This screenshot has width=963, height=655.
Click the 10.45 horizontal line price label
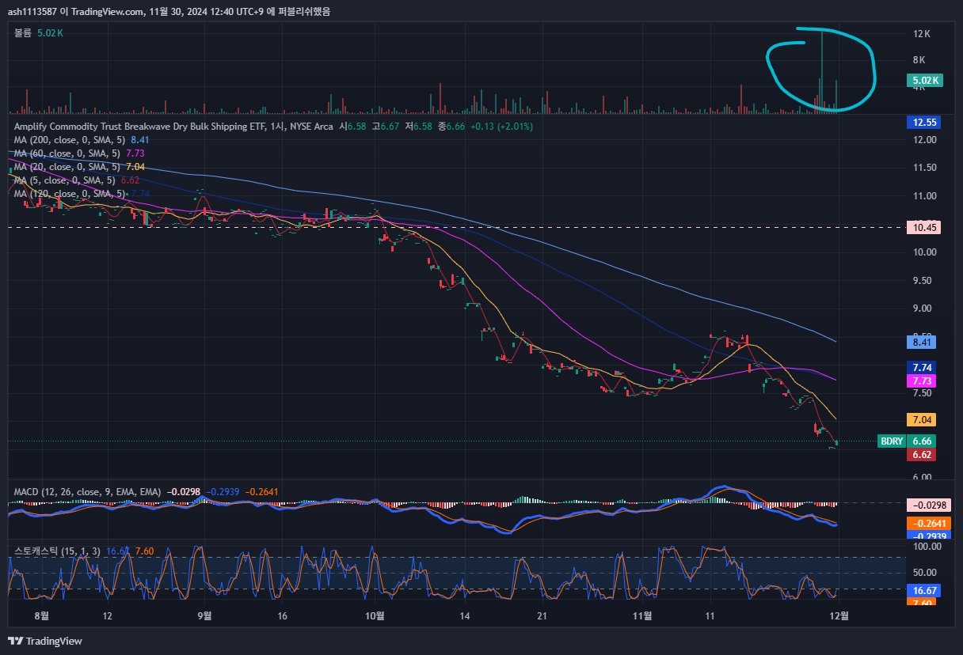coord(922,228)
